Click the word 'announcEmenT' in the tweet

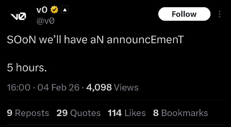(x=145, y=40)
